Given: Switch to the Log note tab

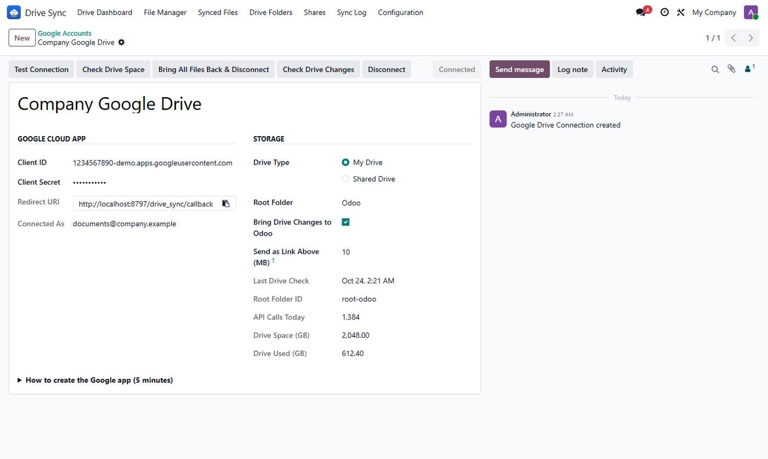Looking at the screenshot, I should (572, 69).
